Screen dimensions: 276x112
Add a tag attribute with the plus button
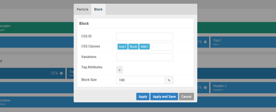click(120, 70)
